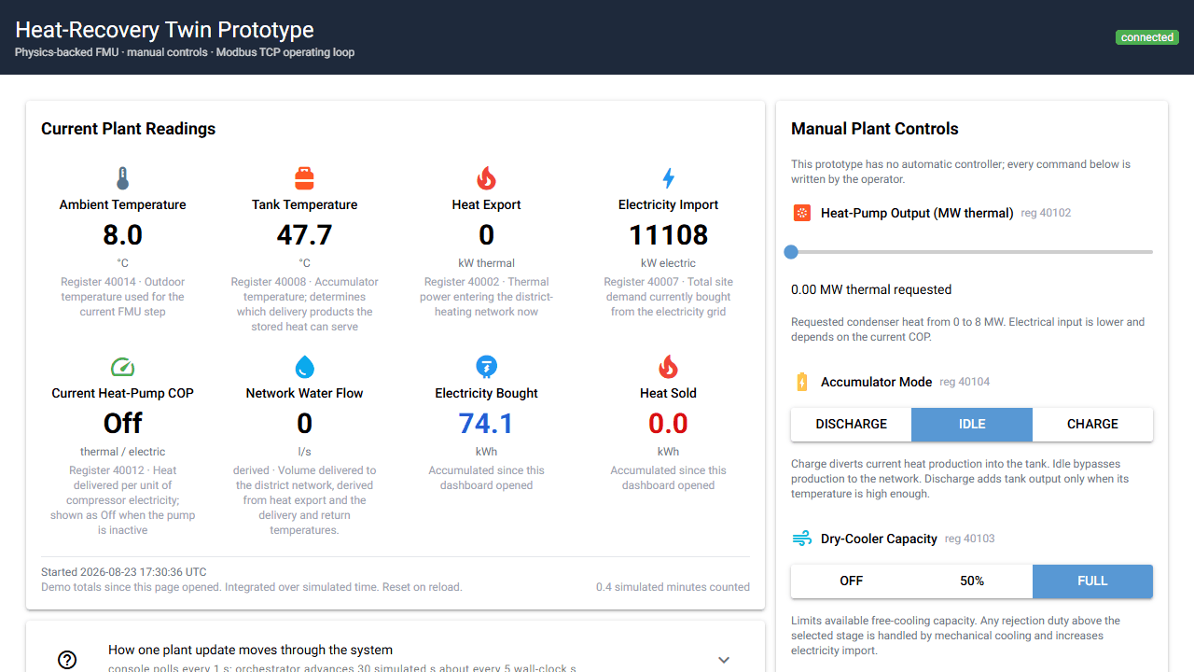Open 'How one plant update moves' section

point(396,659)
